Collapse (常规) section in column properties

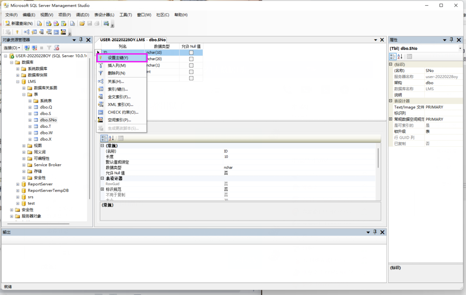pyautogui.click(x=102, y=146)
